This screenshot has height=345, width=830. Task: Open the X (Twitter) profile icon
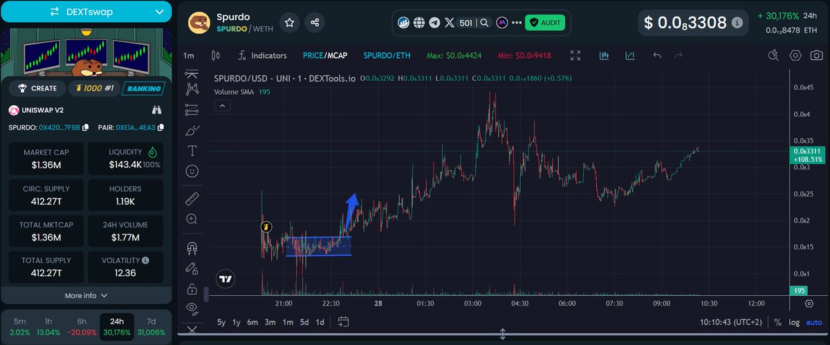point(450,23)
